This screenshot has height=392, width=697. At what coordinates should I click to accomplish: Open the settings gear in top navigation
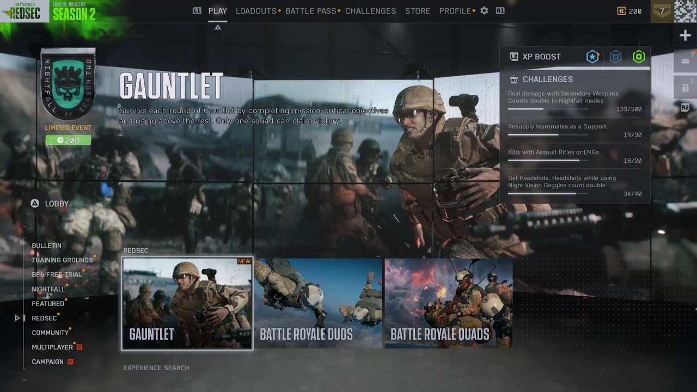(x=484, y=11)
